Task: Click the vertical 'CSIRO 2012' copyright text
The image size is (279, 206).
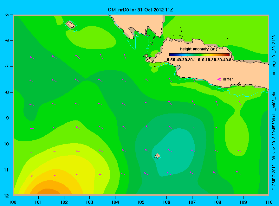Action: click(274, 177)
